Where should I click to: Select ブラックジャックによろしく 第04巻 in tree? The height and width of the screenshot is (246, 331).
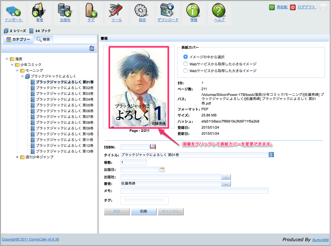tap(65, 99)
